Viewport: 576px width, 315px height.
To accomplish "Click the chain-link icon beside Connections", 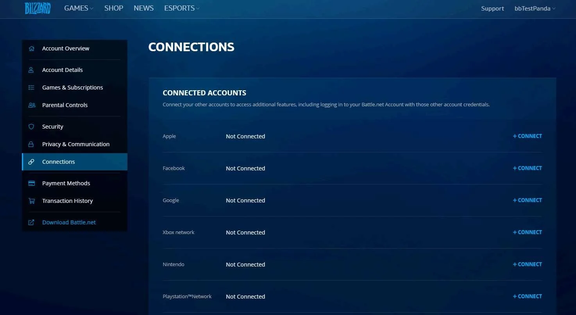I will [32, 162].
